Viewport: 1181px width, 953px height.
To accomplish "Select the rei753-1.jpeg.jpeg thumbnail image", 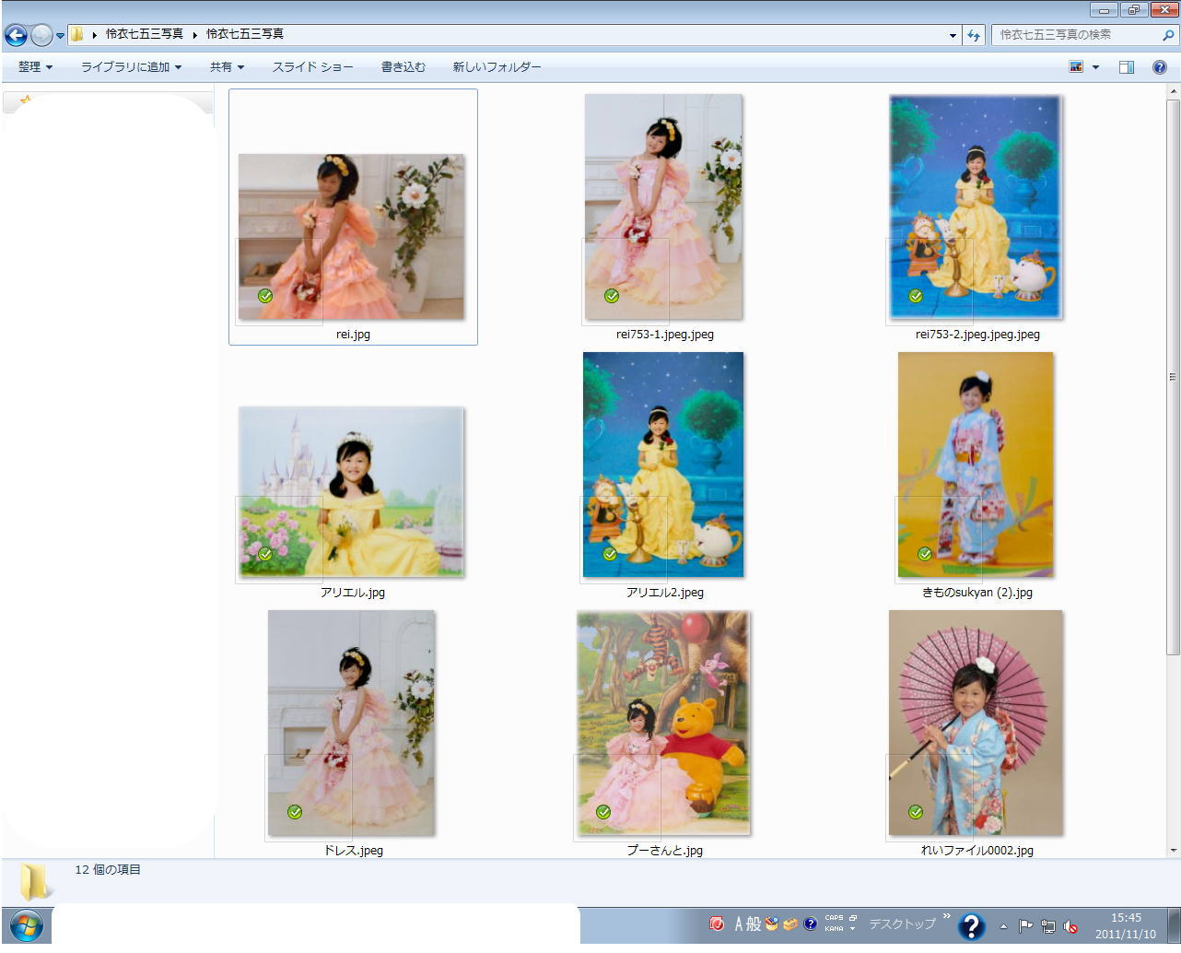I will 663,206.
